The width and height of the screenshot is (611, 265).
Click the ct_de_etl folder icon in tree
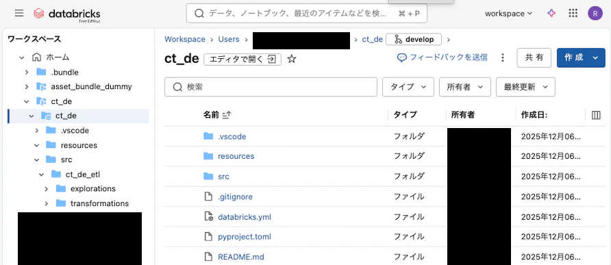pyautogui.click(x=55, y=174)
